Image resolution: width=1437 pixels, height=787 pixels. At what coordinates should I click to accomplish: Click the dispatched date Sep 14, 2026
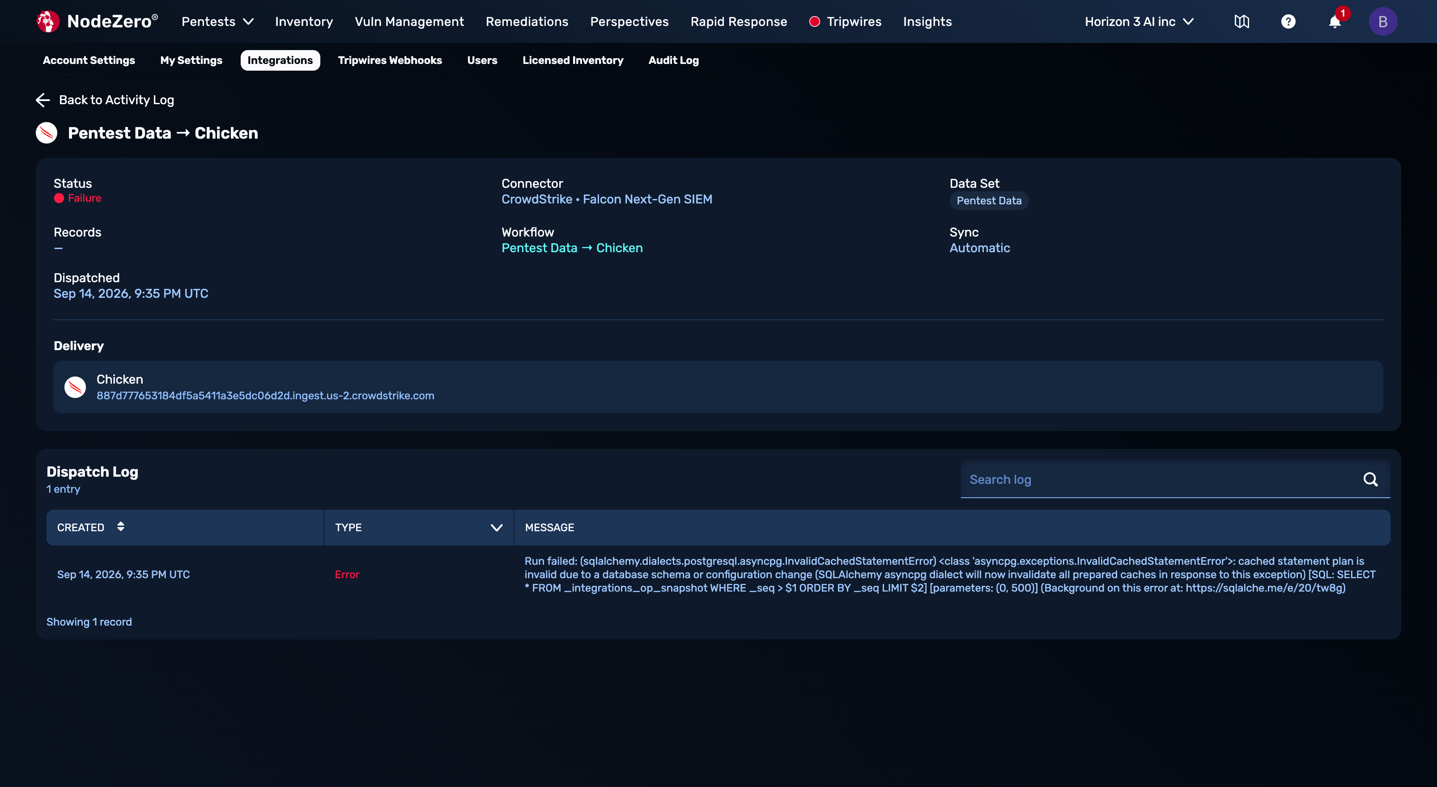[x=131, y=294]
